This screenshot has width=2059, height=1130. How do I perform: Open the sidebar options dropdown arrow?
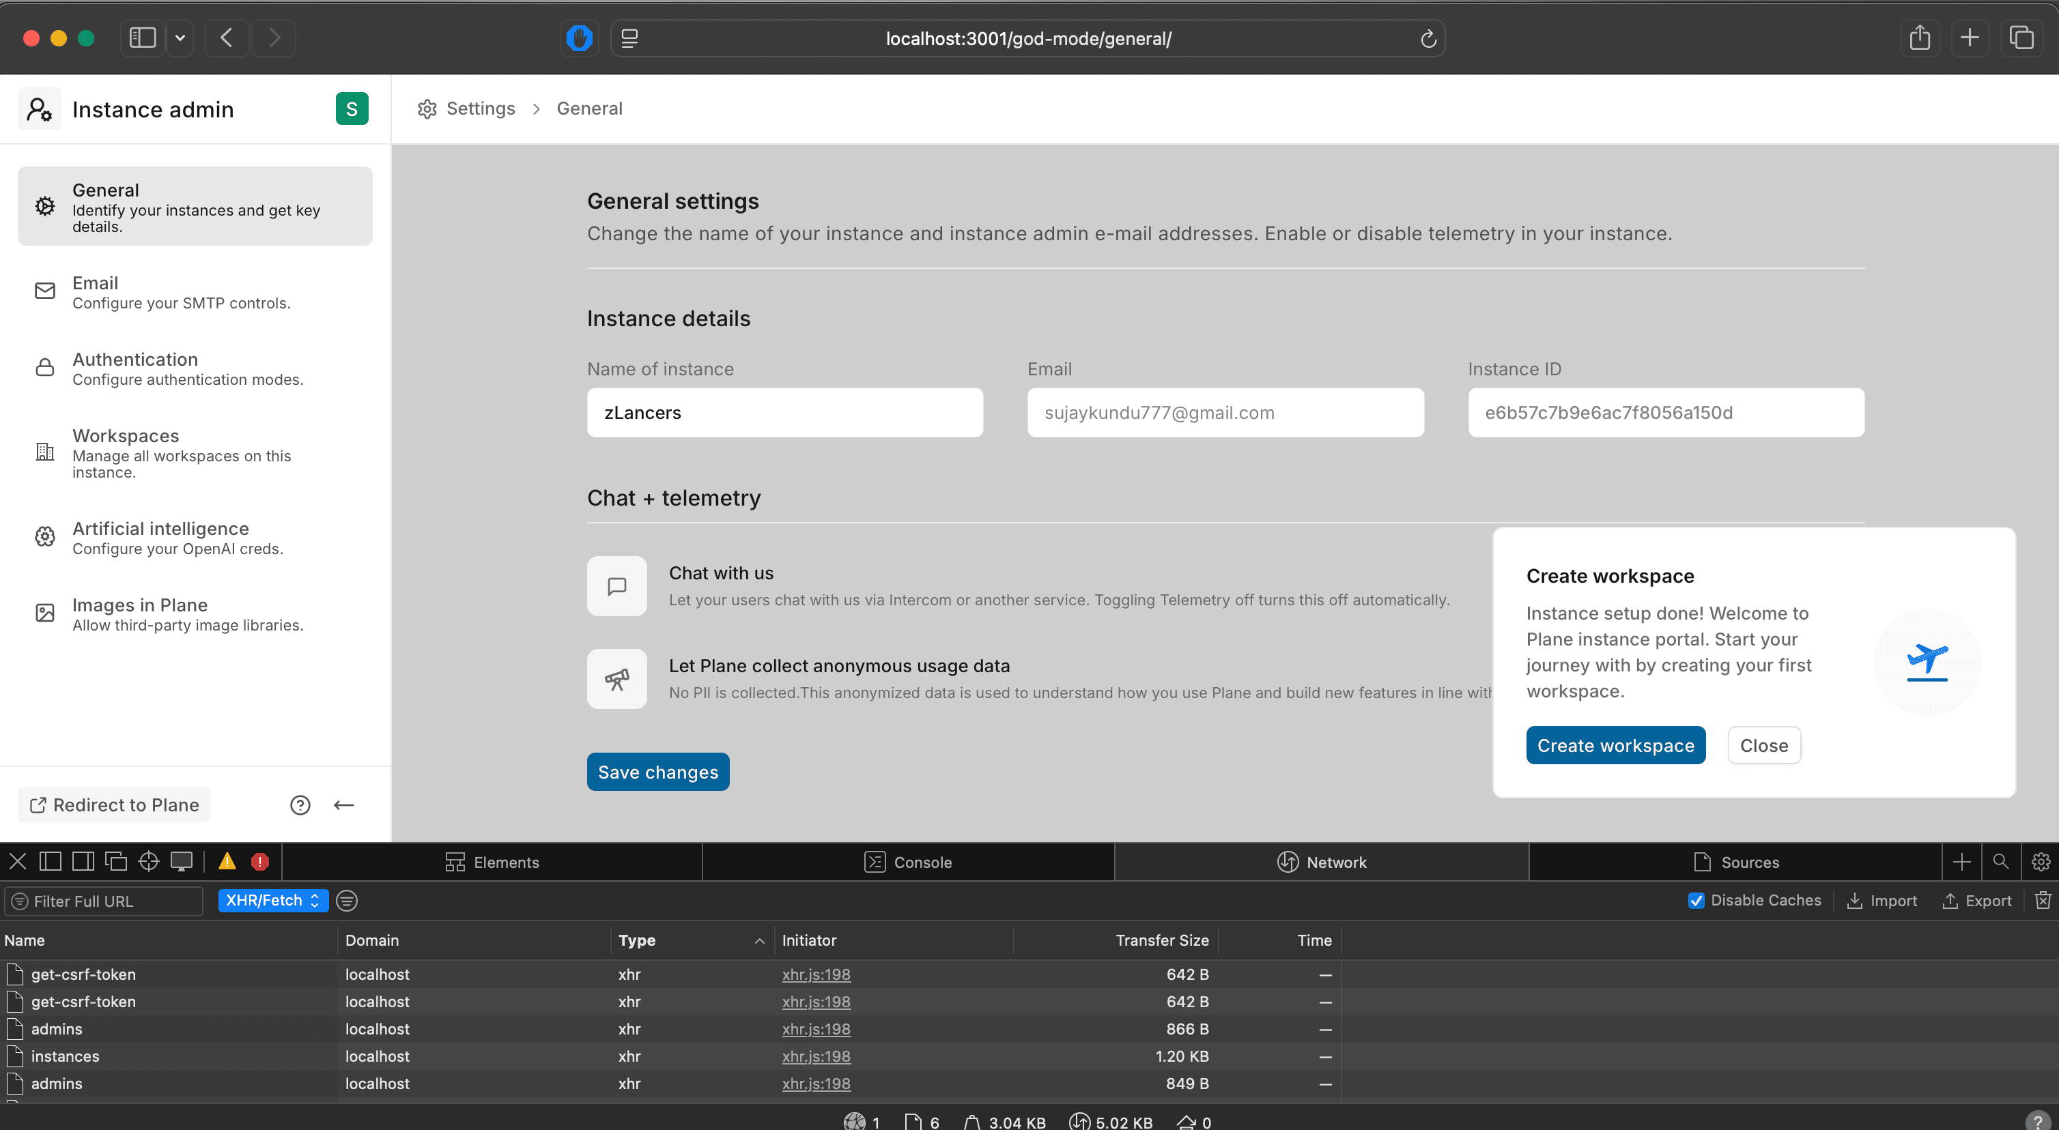[x=180, y=38]
